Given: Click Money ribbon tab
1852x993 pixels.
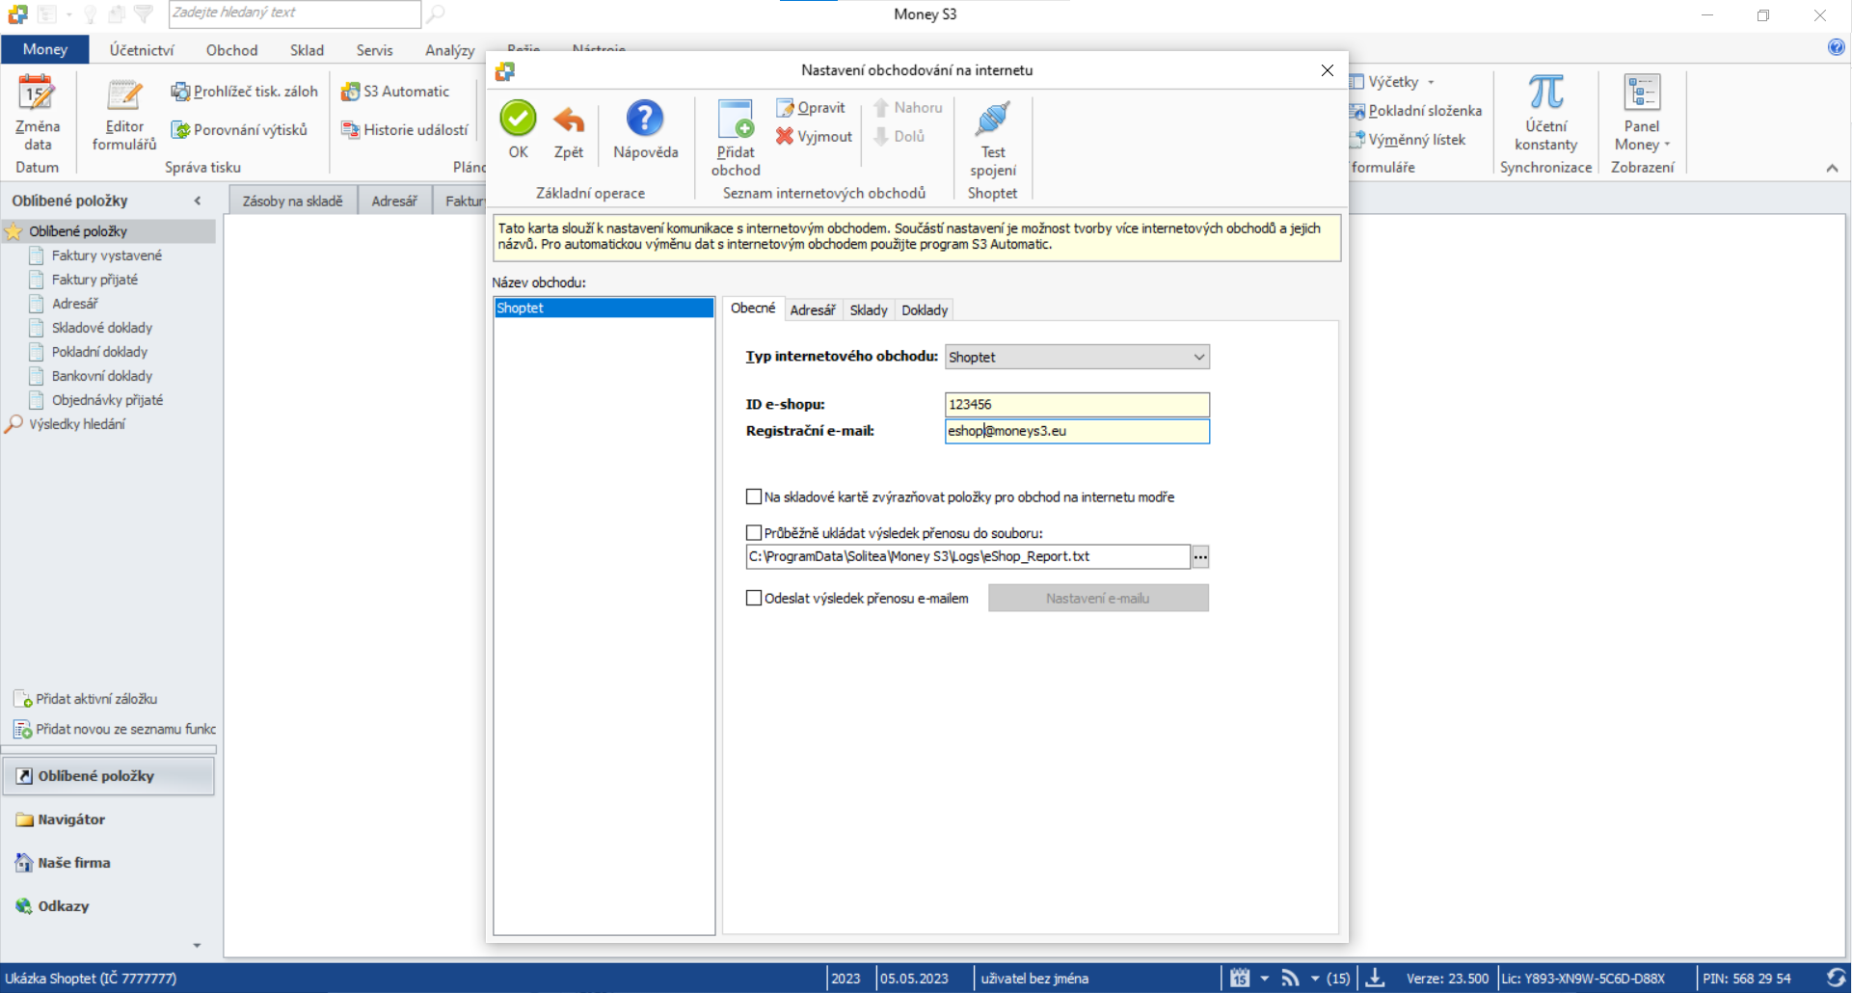Looking at the screenshot, I should [45, 49].
